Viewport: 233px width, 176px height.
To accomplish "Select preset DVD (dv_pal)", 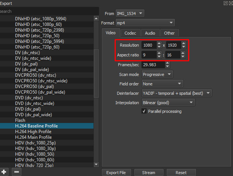I will tap(47, 109).
